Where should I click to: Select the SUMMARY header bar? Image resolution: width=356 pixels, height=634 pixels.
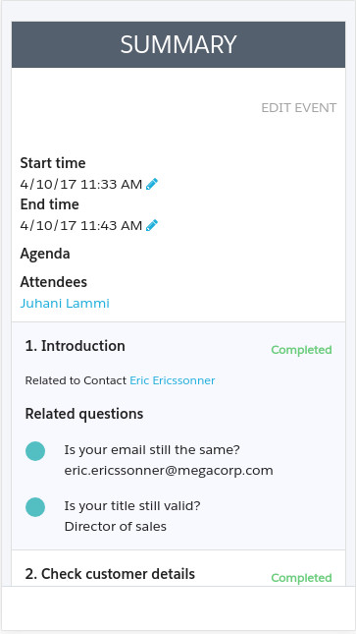click(178, 44)
